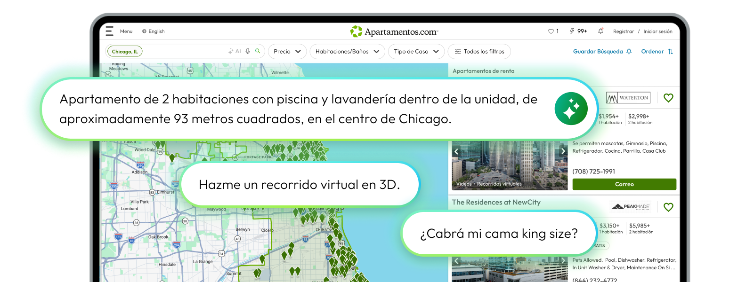Favorite the Waterton listing with heart
746x282 pixels.
coord(668,98)
